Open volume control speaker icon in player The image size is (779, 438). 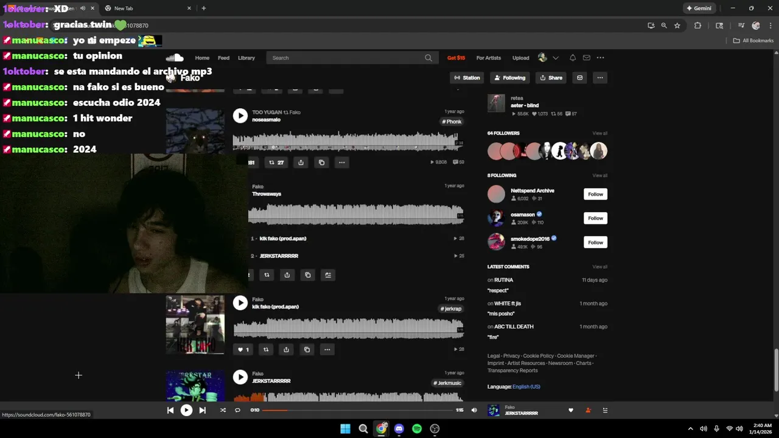point(474,411)
